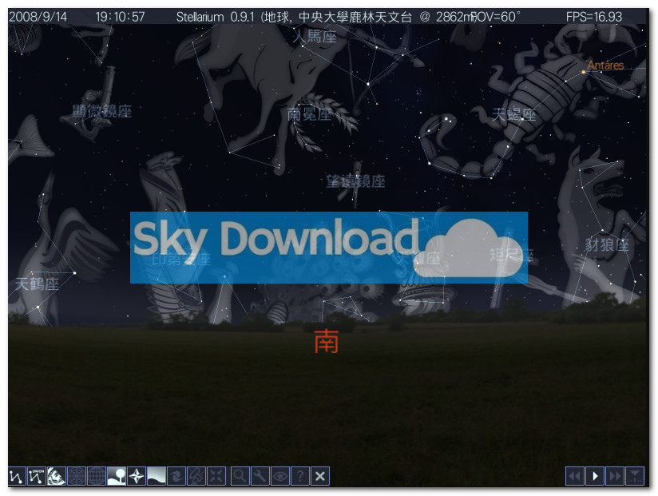Click the 顯微鏡座 constellation label
This screenshot has height=496, width=658.
tap(102, 111)
